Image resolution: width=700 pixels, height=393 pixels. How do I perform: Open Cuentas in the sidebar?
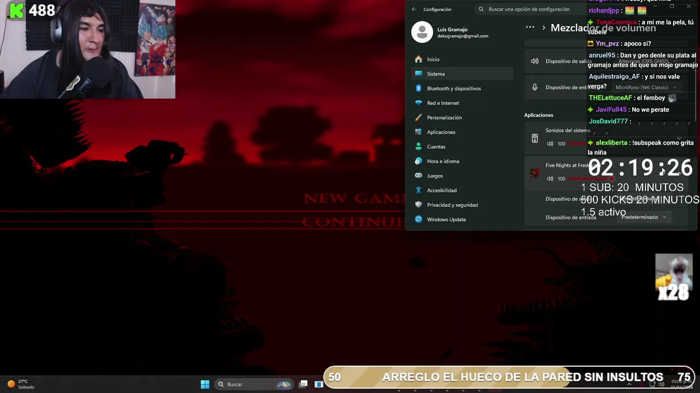click(x=462, y=146)
